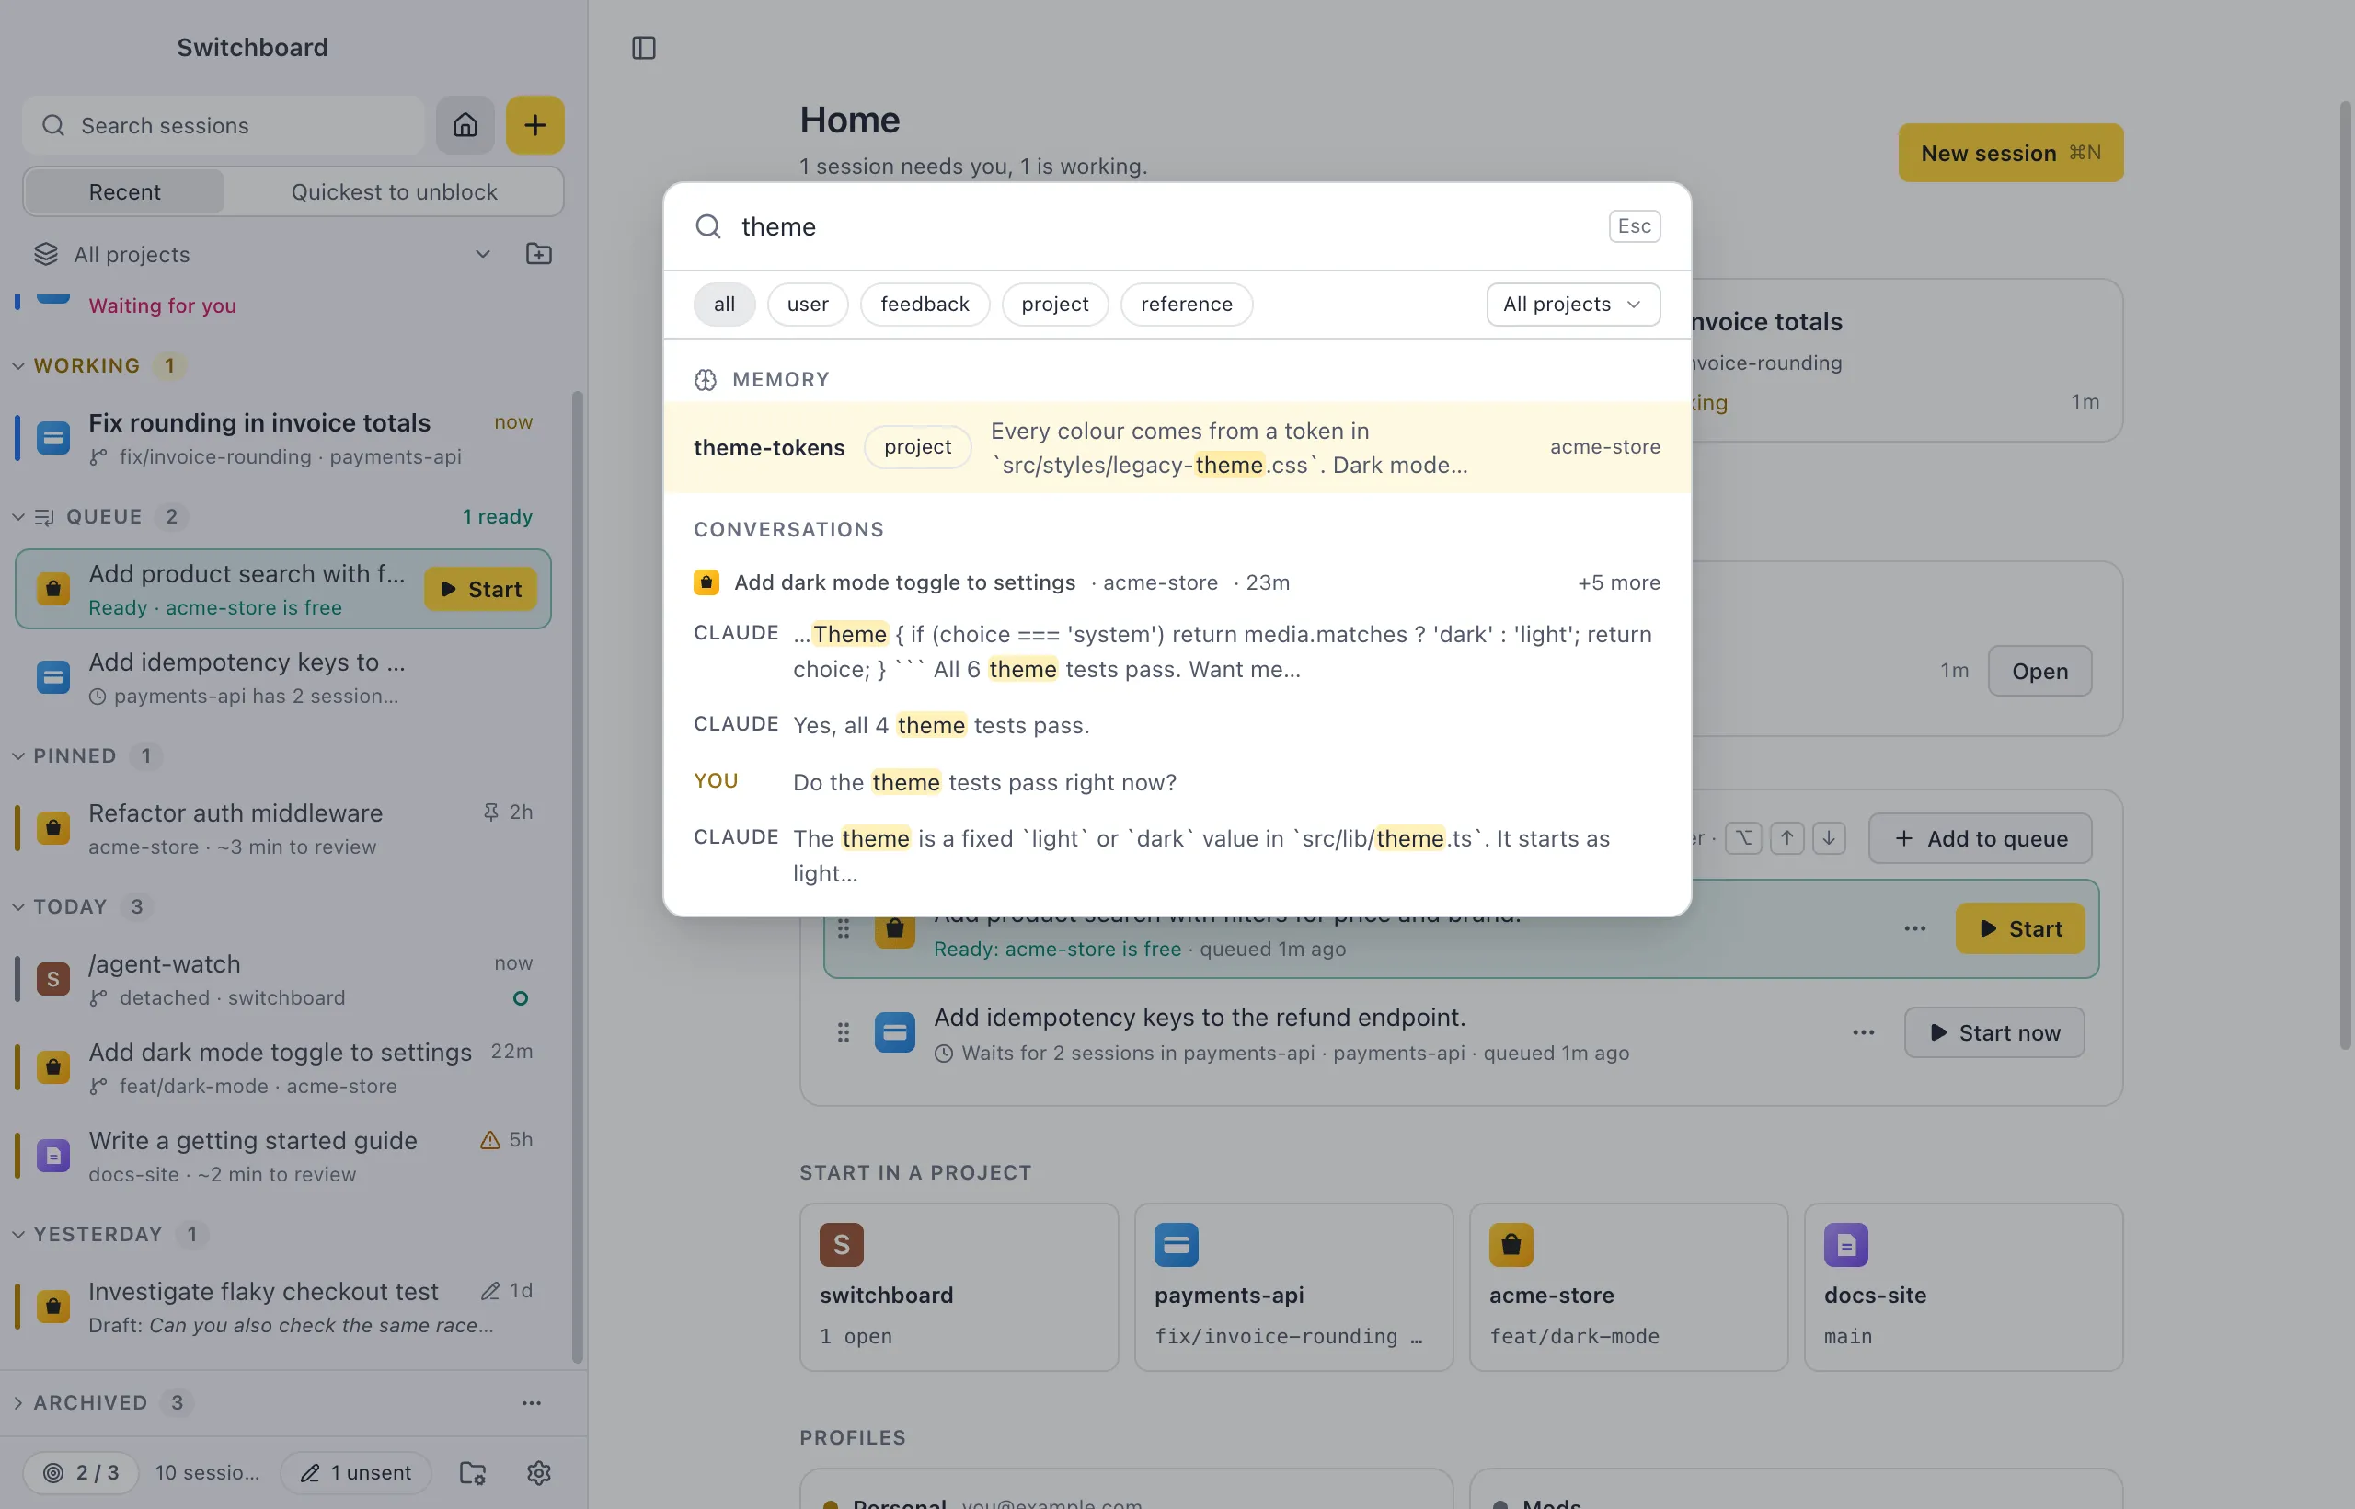Image resolution: width=2355 pixels, height=1509 pixels.
Task: Click the add project folder icon
Action: [x=539, y=254]
